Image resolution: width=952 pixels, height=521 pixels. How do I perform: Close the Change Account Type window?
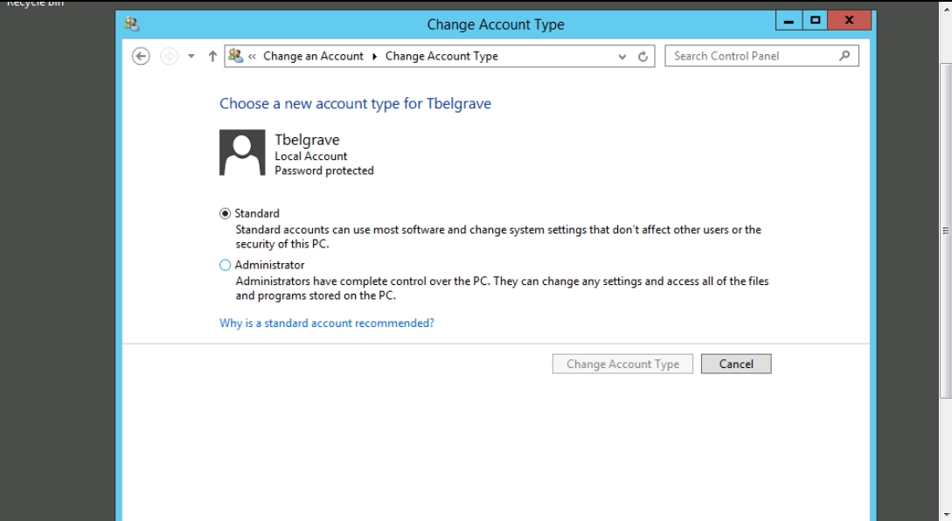point(850,21)
